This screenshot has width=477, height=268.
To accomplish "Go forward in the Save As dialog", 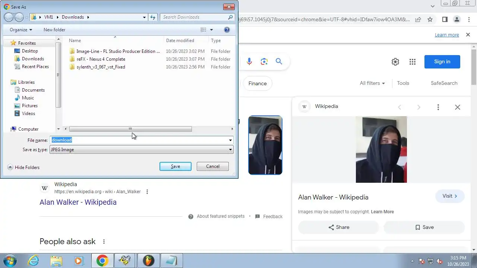I will [19, 17].
